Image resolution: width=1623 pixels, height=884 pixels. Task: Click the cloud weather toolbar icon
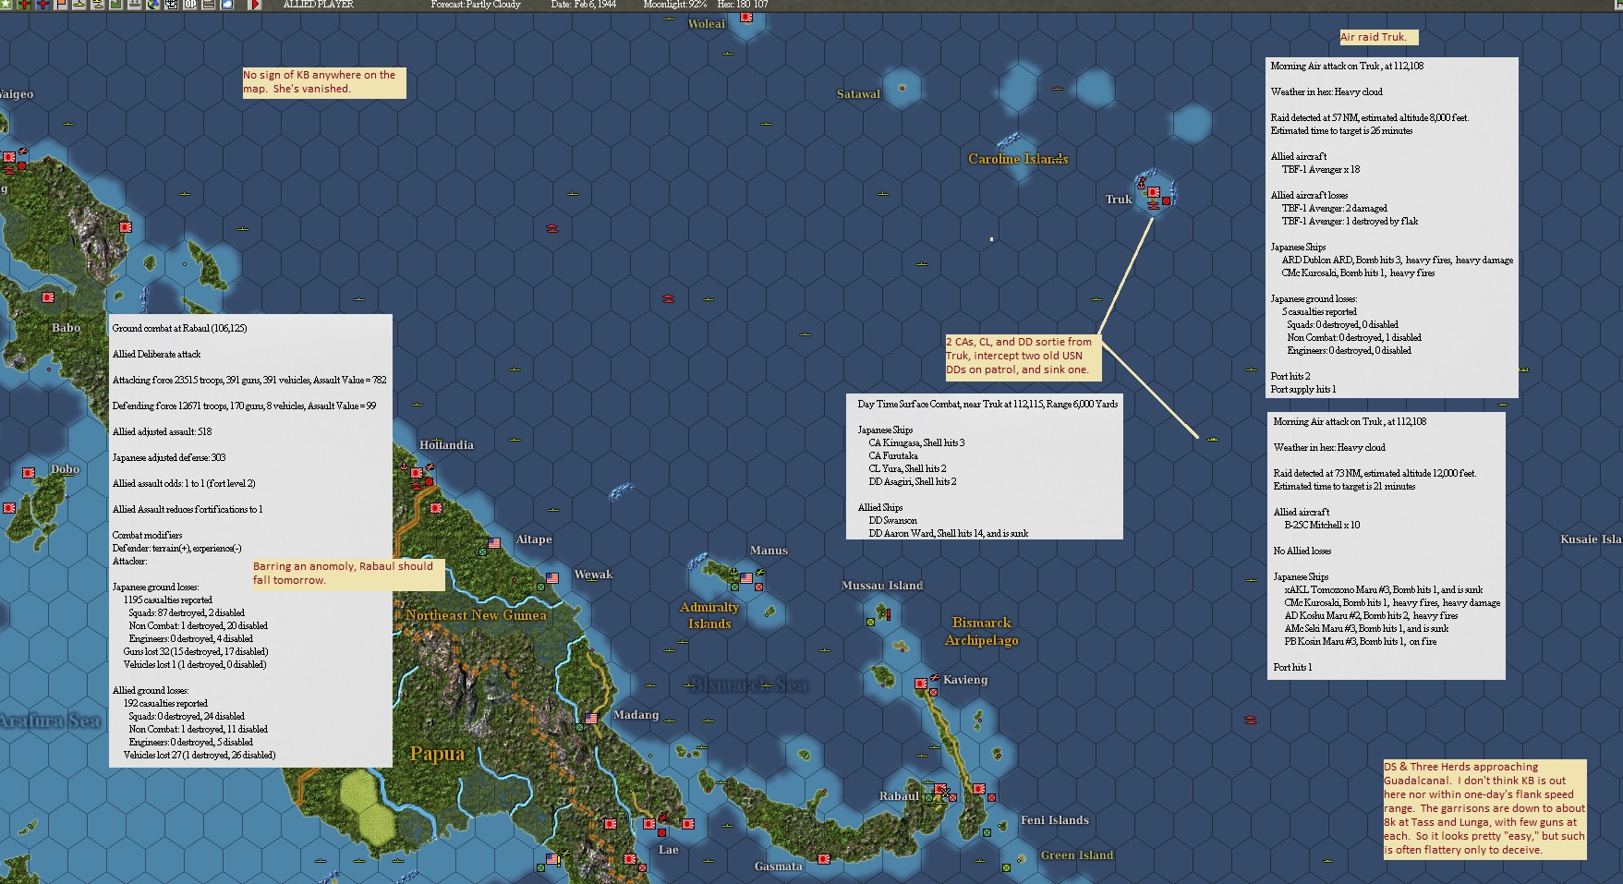(227, 5)
